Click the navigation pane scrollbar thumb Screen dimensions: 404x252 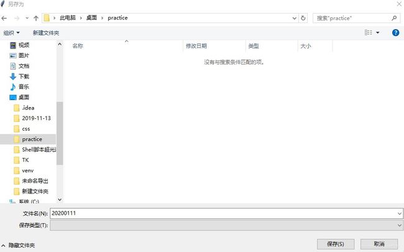tap(60, 133)
